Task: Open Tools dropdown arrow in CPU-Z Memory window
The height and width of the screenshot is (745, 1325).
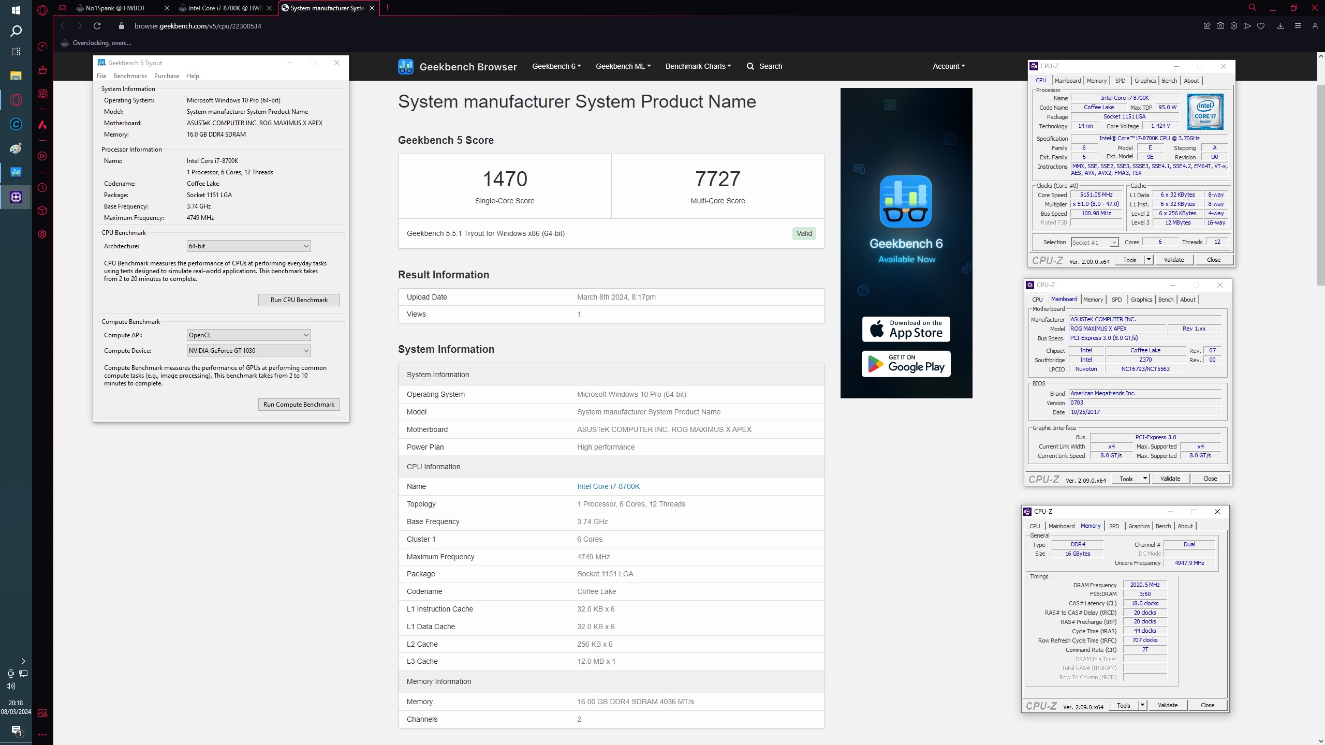Action: [1142, 705]
